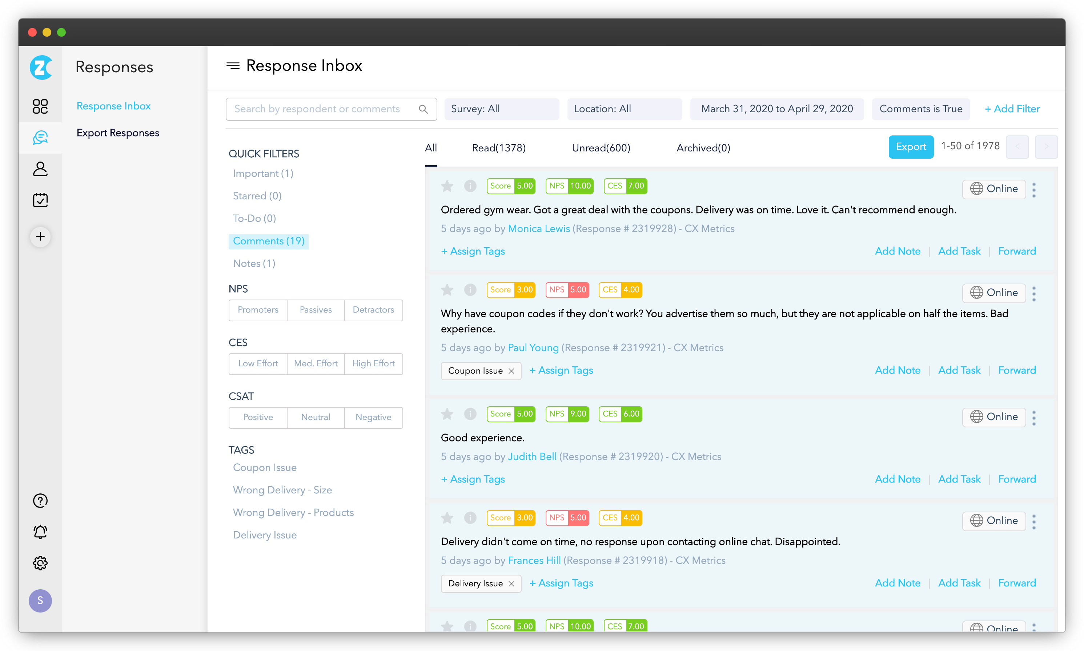Open the Tasks calendar-check icon in sidebar
The image size is (1084, 651).
tap(40, 200)
